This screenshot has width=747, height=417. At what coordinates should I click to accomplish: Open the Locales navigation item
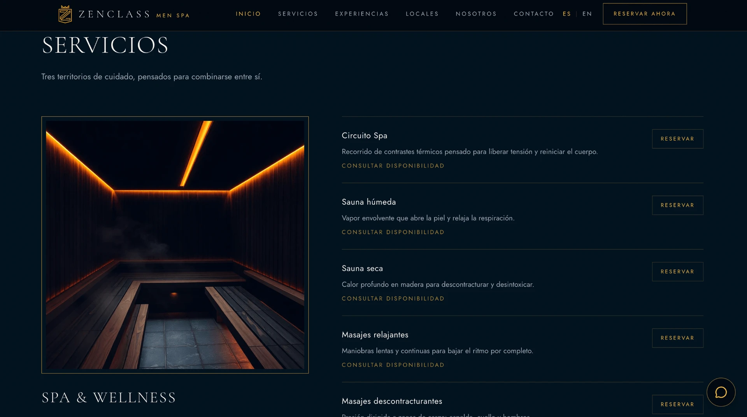click(x=422, y=14)
